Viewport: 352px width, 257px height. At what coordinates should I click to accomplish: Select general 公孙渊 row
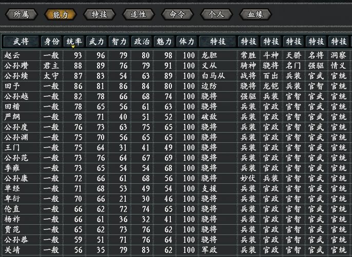[176, 137]
